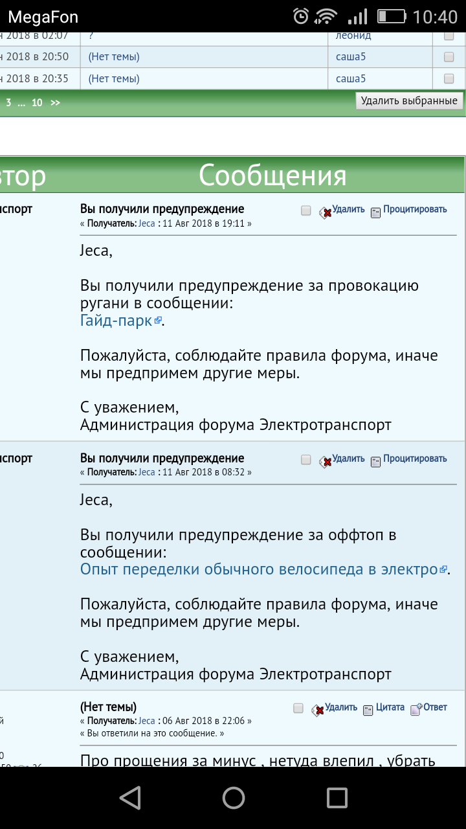Check the box for 20:50 саша5 row
The image size is (466, 829).
(449, 57)
